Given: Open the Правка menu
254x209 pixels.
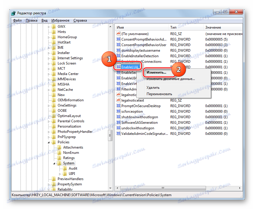Looking at the screenshot, I should 32,20.
